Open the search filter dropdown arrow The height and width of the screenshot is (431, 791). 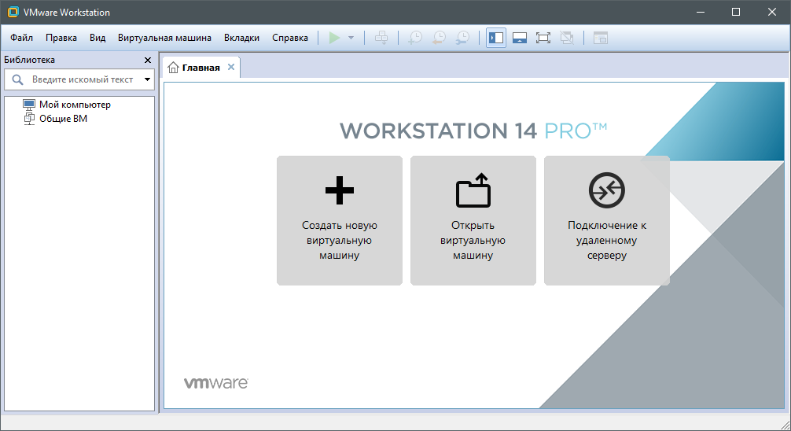pyautogui.click(x=147, y=79)
